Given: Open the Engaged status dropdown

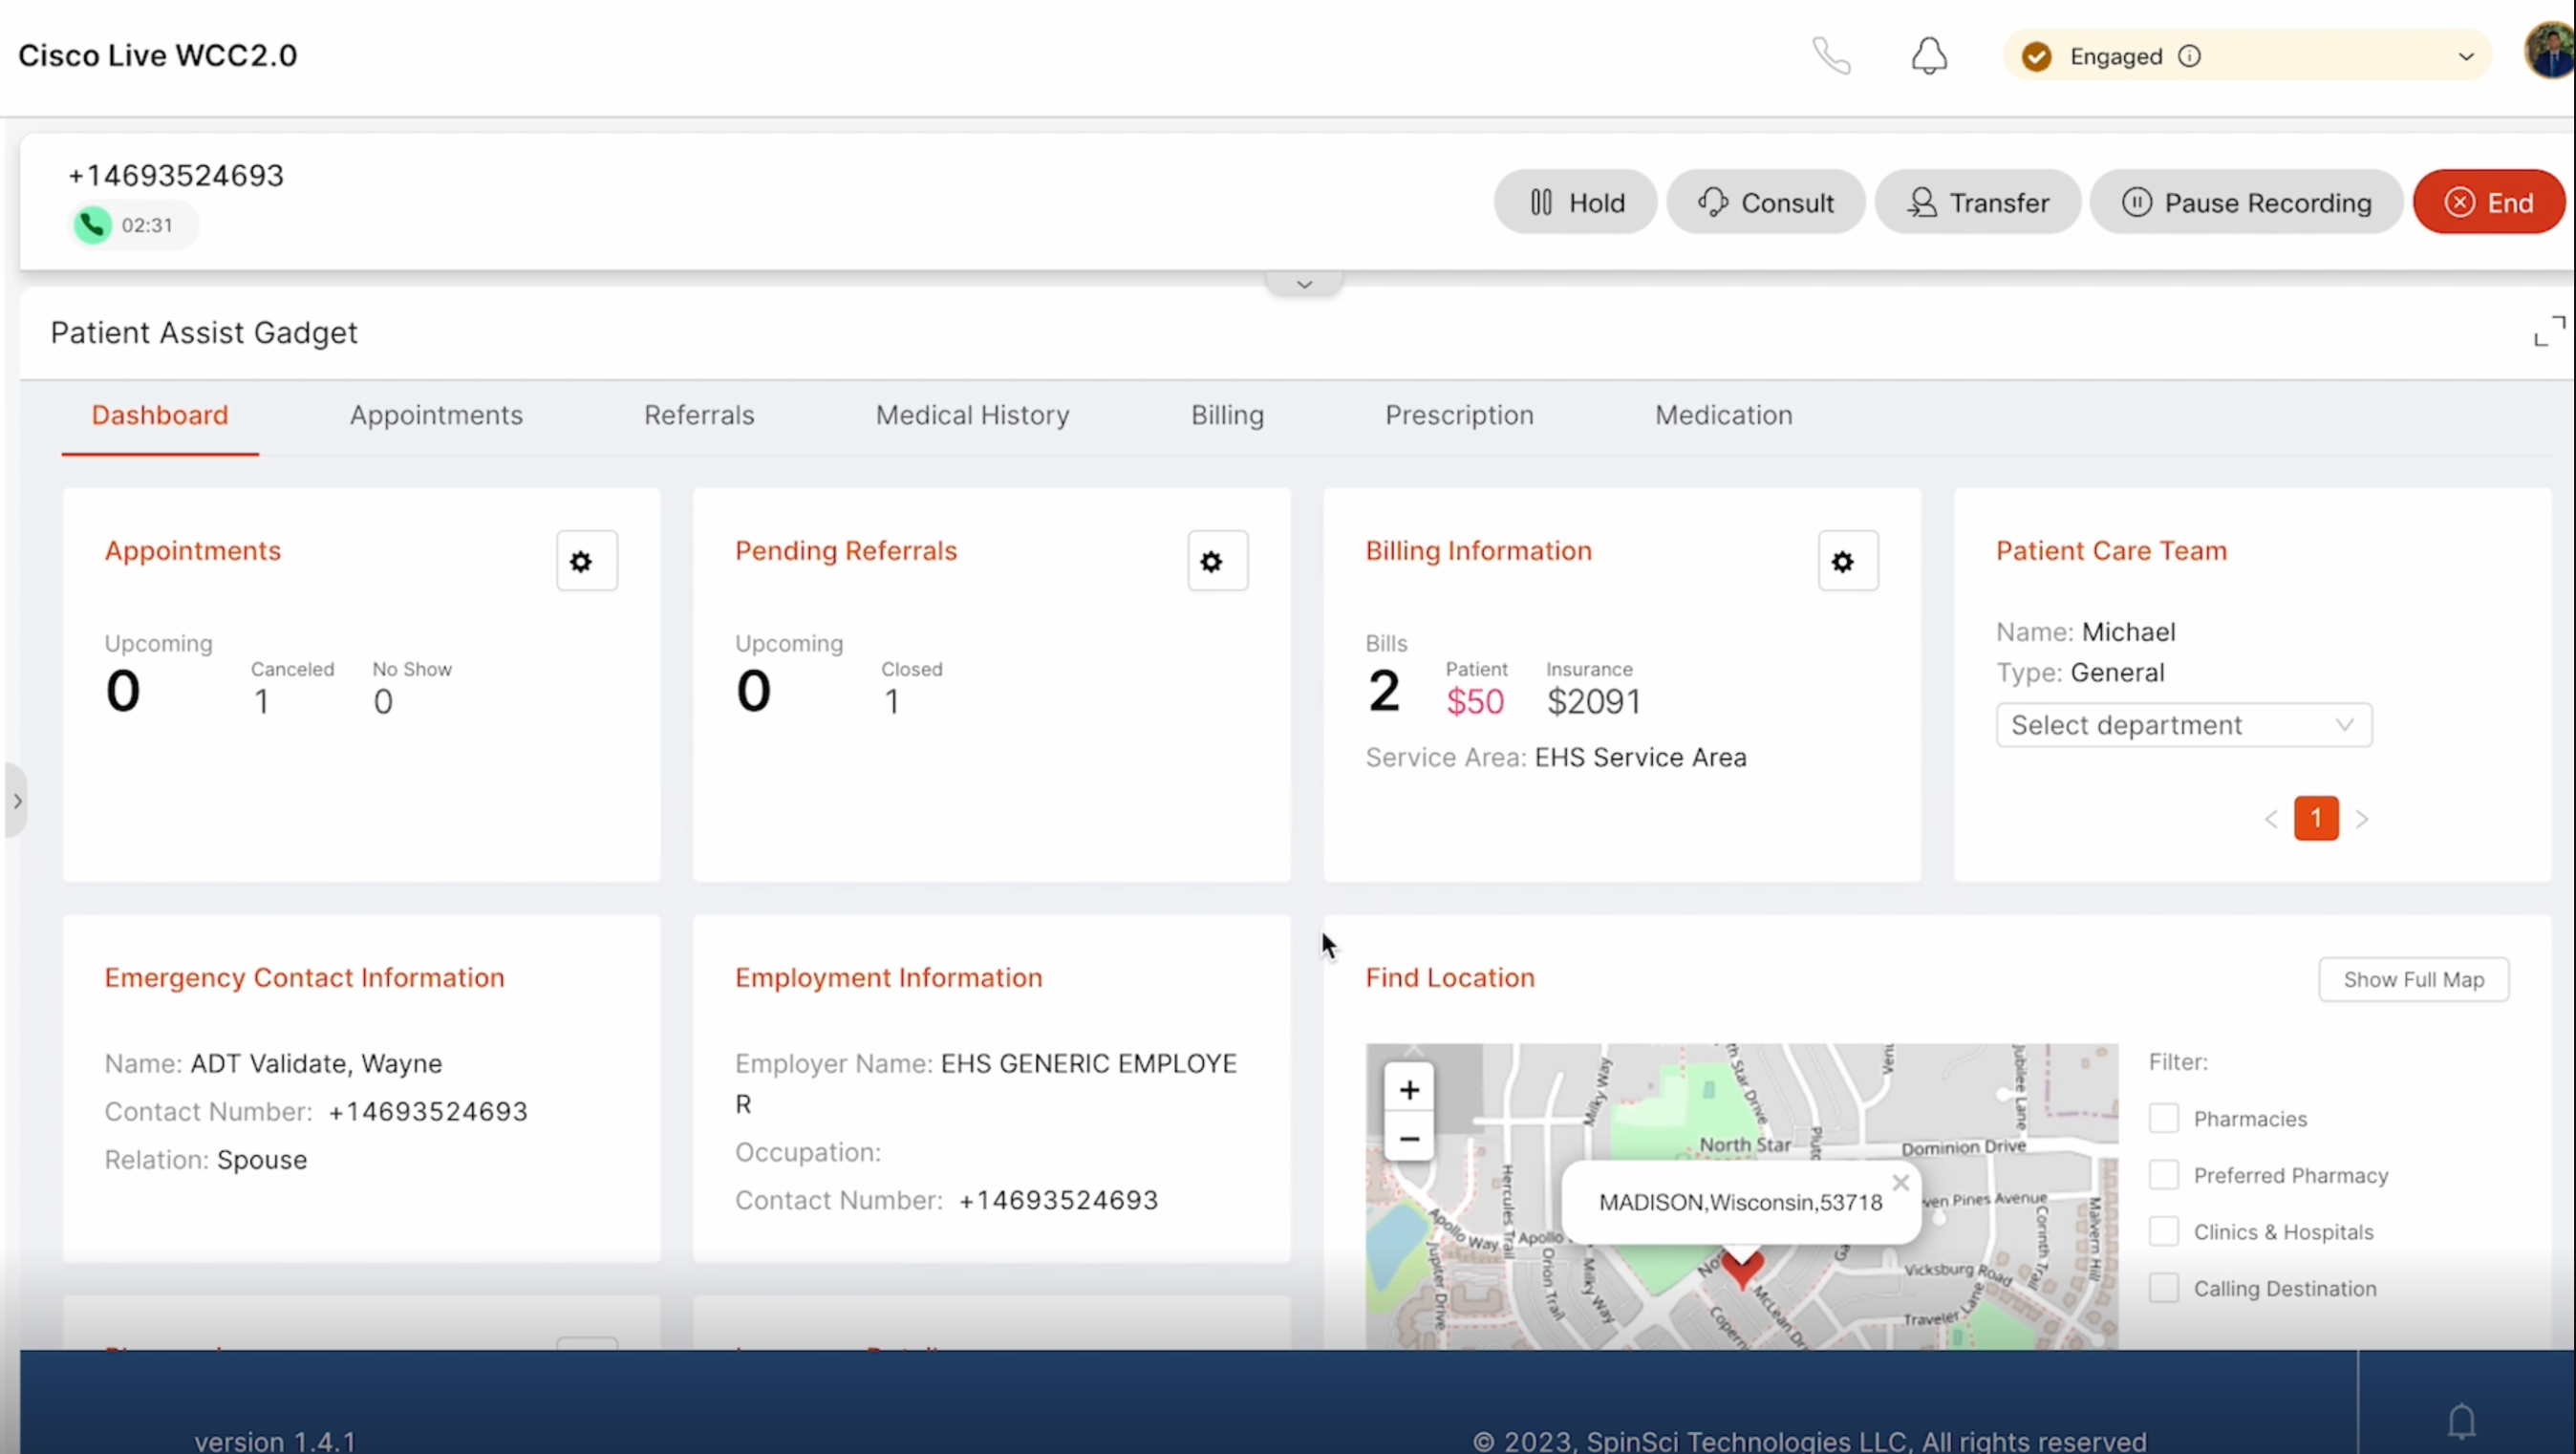Looking at the screenshot, I should [2246, 56].
